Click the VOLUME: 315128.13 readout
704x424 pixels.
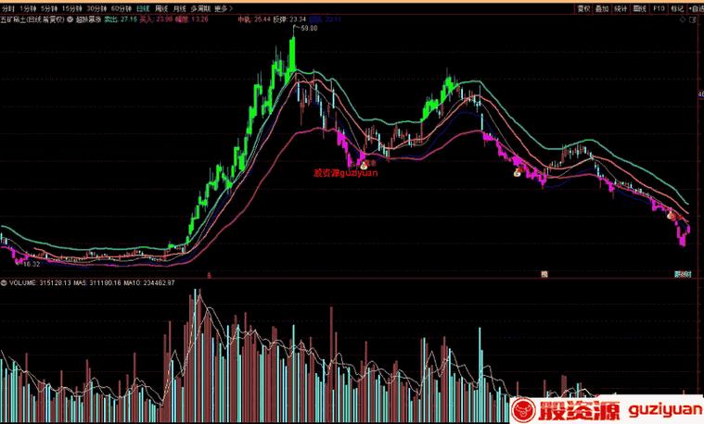pyautogui.click(x=40, y=282)
